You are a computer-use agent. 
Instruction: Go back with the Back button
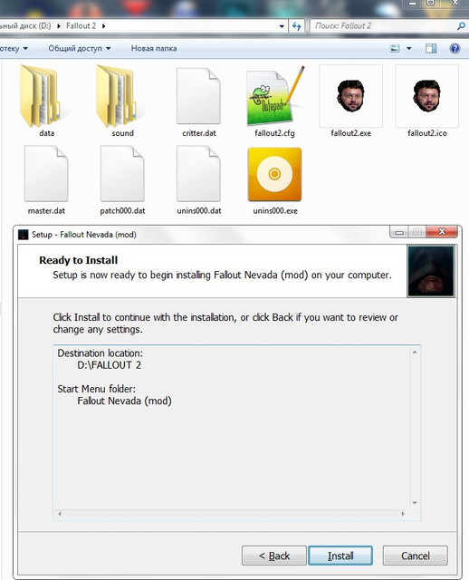click(x=273, y=556)
